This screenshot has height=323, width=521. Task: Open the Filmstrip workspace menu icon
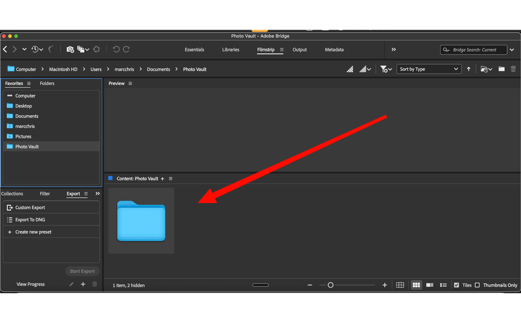point(282,50)
